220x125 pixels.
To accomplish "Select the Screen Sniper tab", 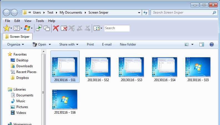I will 17,37.
